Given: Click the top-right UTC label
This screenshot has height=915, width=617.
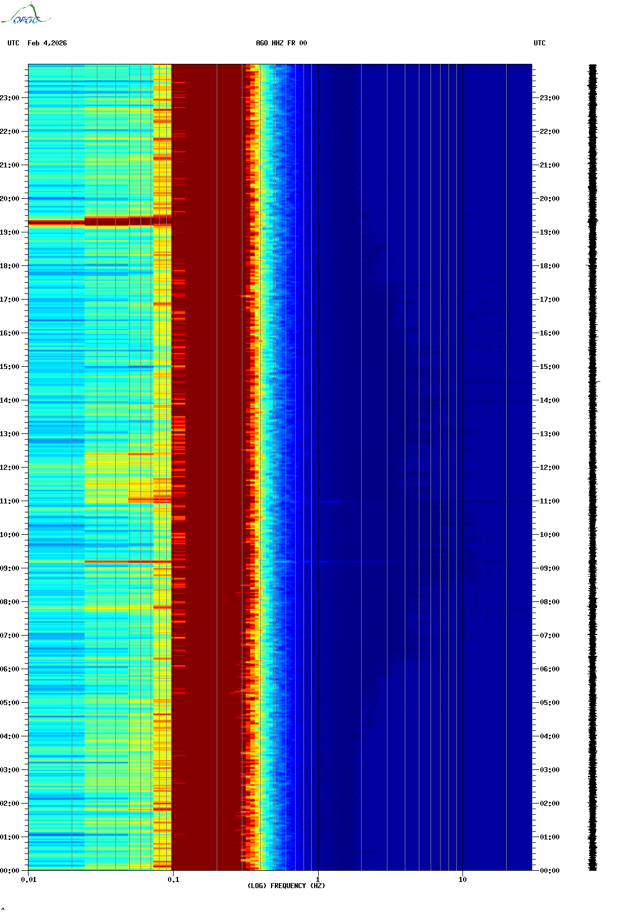Looking at the screenshot, I should tap(539, 43).
